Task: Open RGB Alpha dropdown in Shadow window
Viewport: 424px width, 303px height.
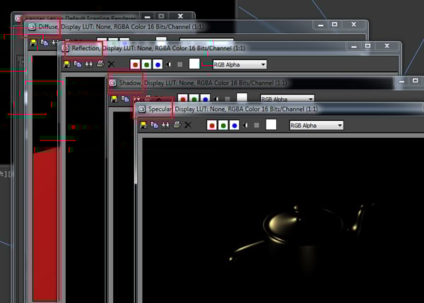Action: coord(287,99)
